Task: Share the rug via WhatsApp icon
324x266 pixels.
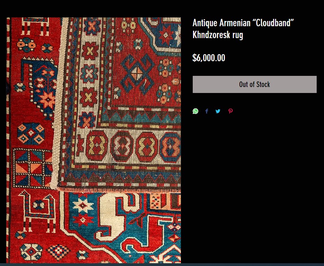Action: pos(196,111)
